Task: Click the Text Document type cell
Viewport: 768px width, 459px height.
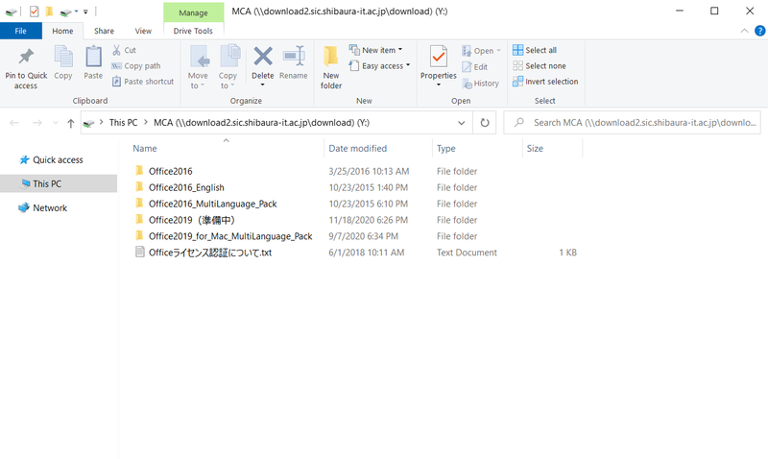Action: pyautogui.click(x=467, y=253)
